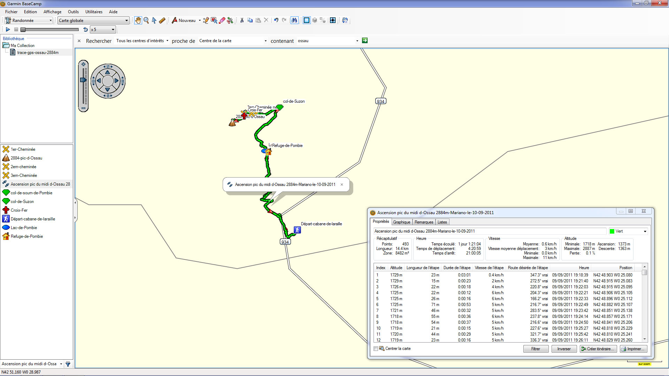669x376 pixels.
Task: Click the Paste icon
Action: pos(258,20)
